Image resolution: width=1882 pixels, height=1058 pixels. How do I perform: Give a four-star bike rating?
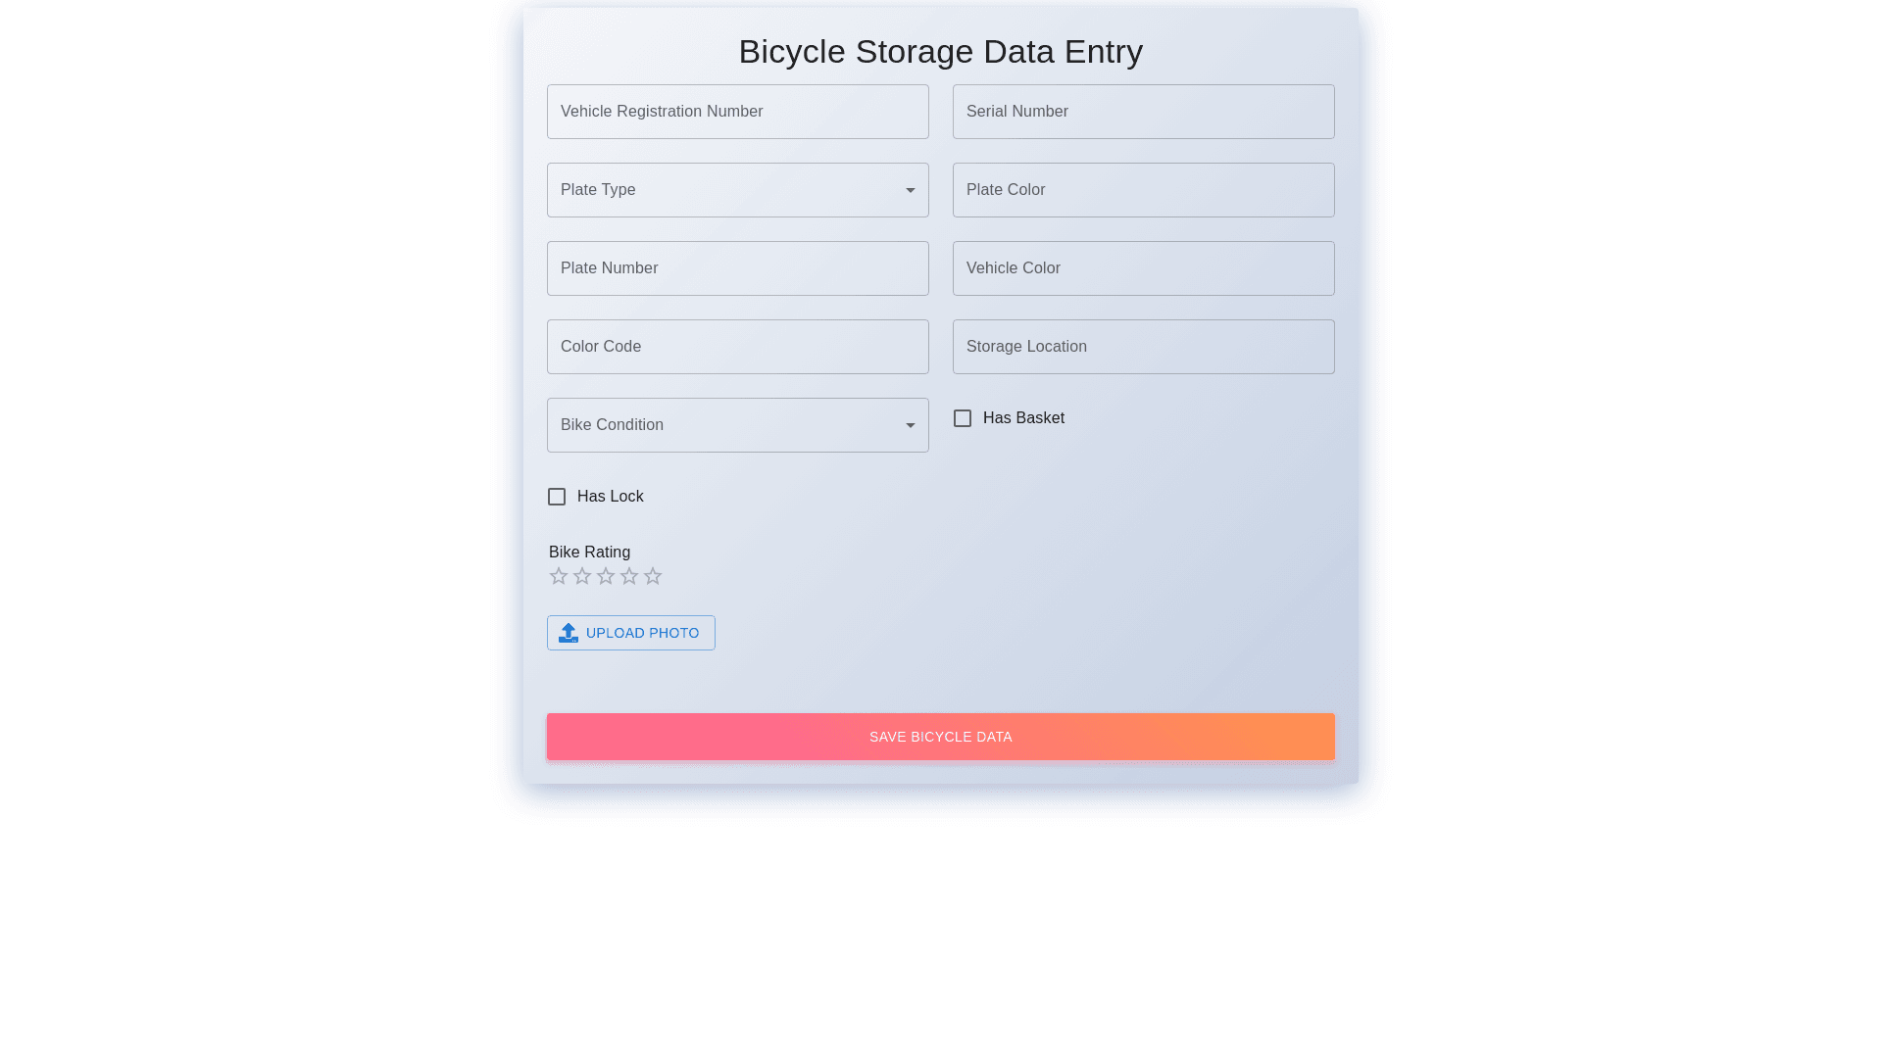629,576
